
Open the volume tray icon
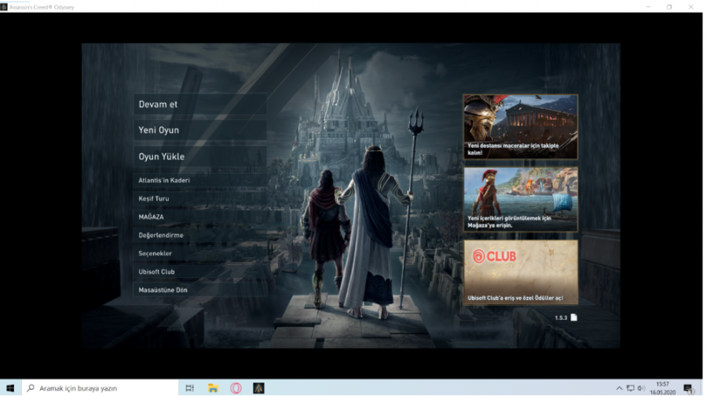pos(641,388)
